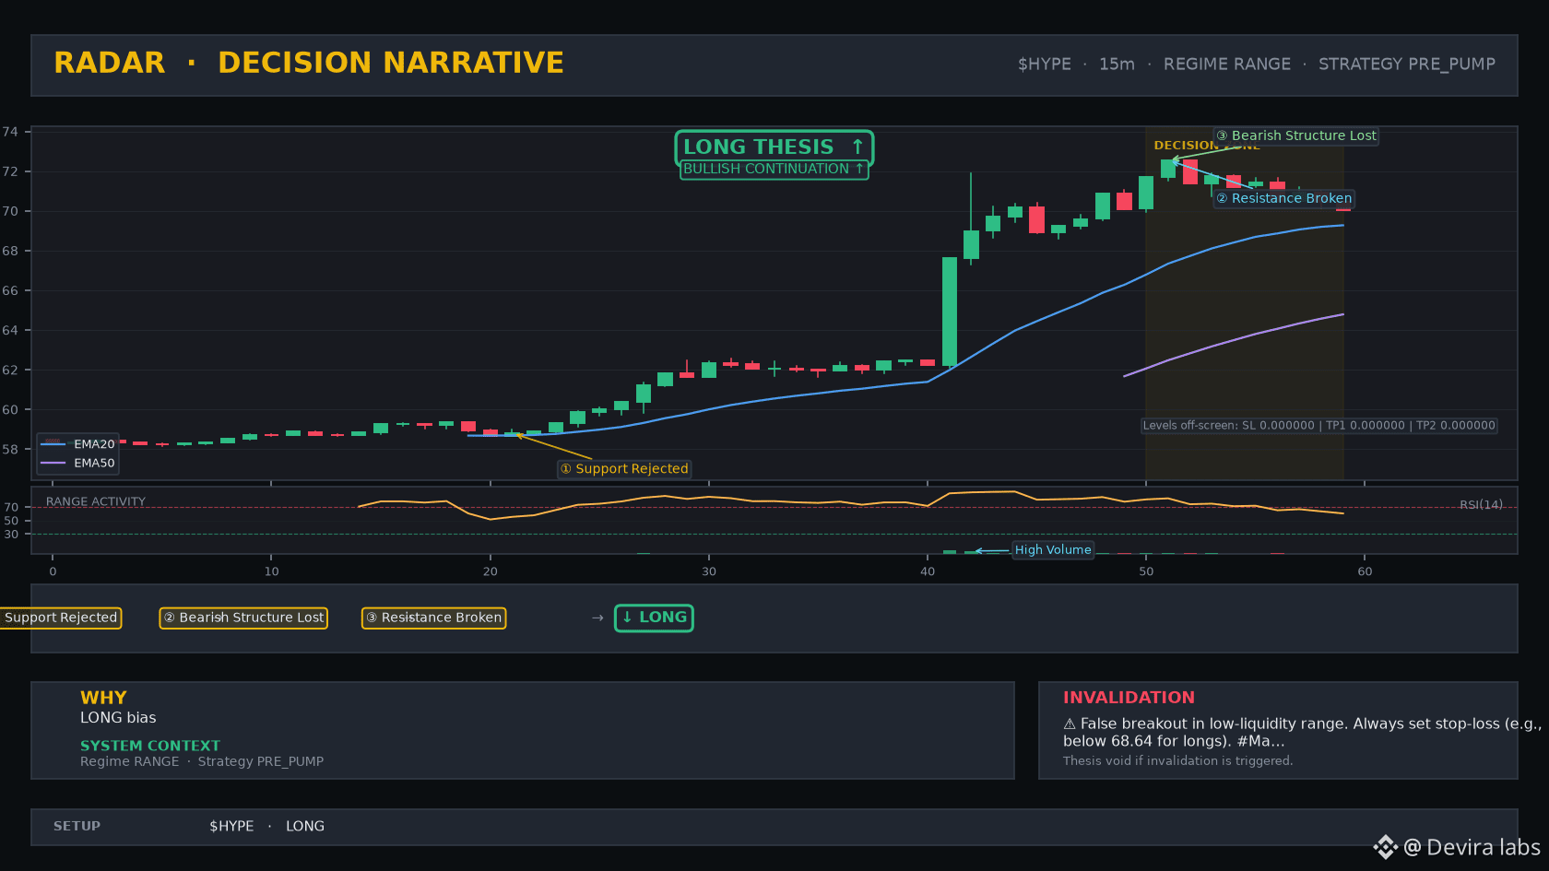The image size is (1549, 871).
Task: Click the SETUP label
Action: click(x=77, y=827)
